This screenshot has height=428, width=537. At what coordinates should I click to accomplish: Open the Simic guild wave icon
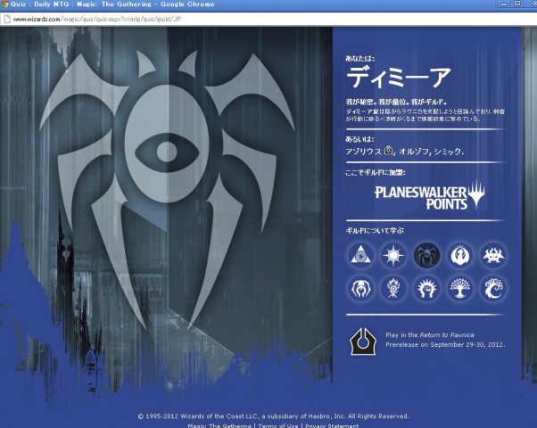click(x=493, y=288)
